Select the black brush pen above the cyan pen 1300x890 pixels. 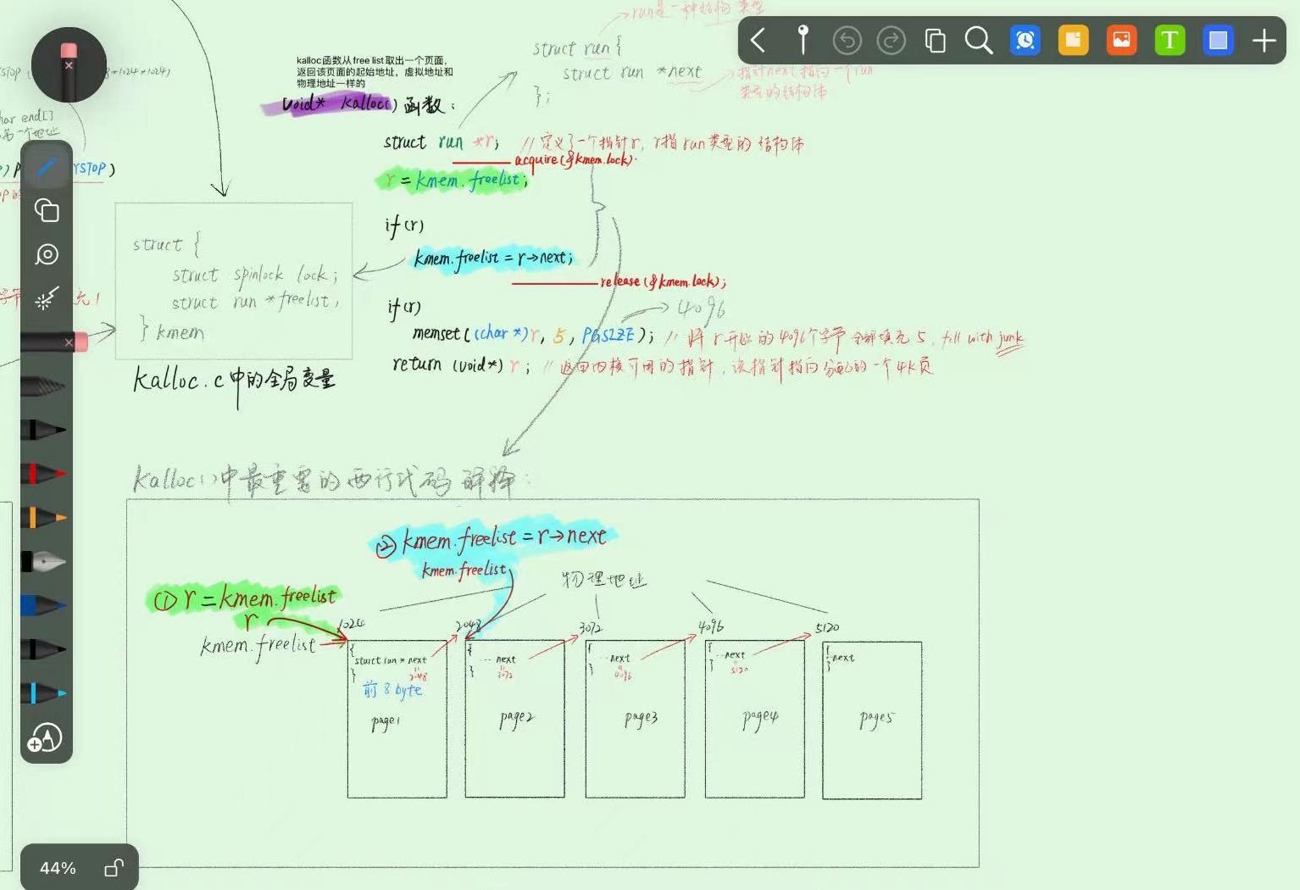tap(43, 649)
